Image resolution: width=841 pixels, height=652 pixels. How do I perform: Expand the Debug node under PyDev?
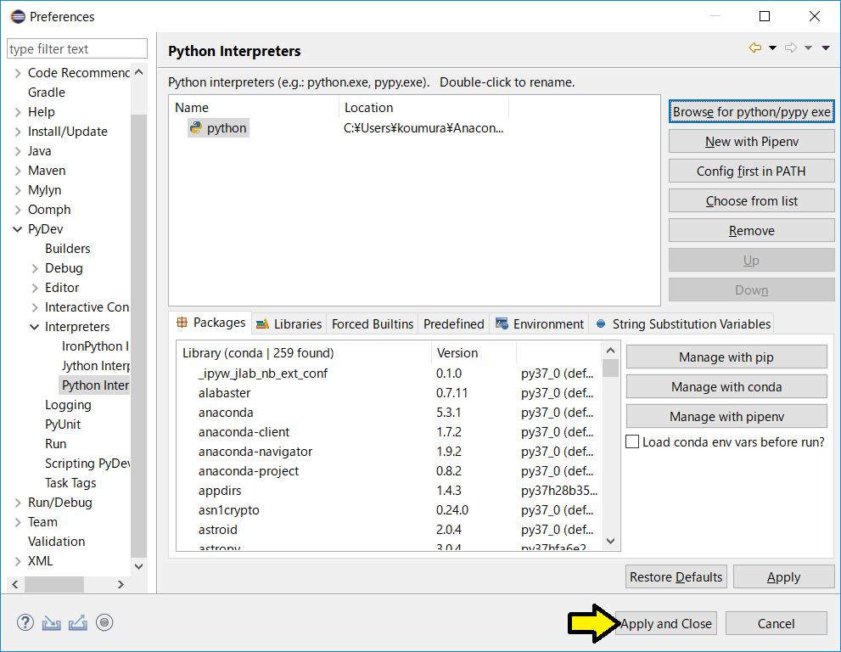[35, 268]
